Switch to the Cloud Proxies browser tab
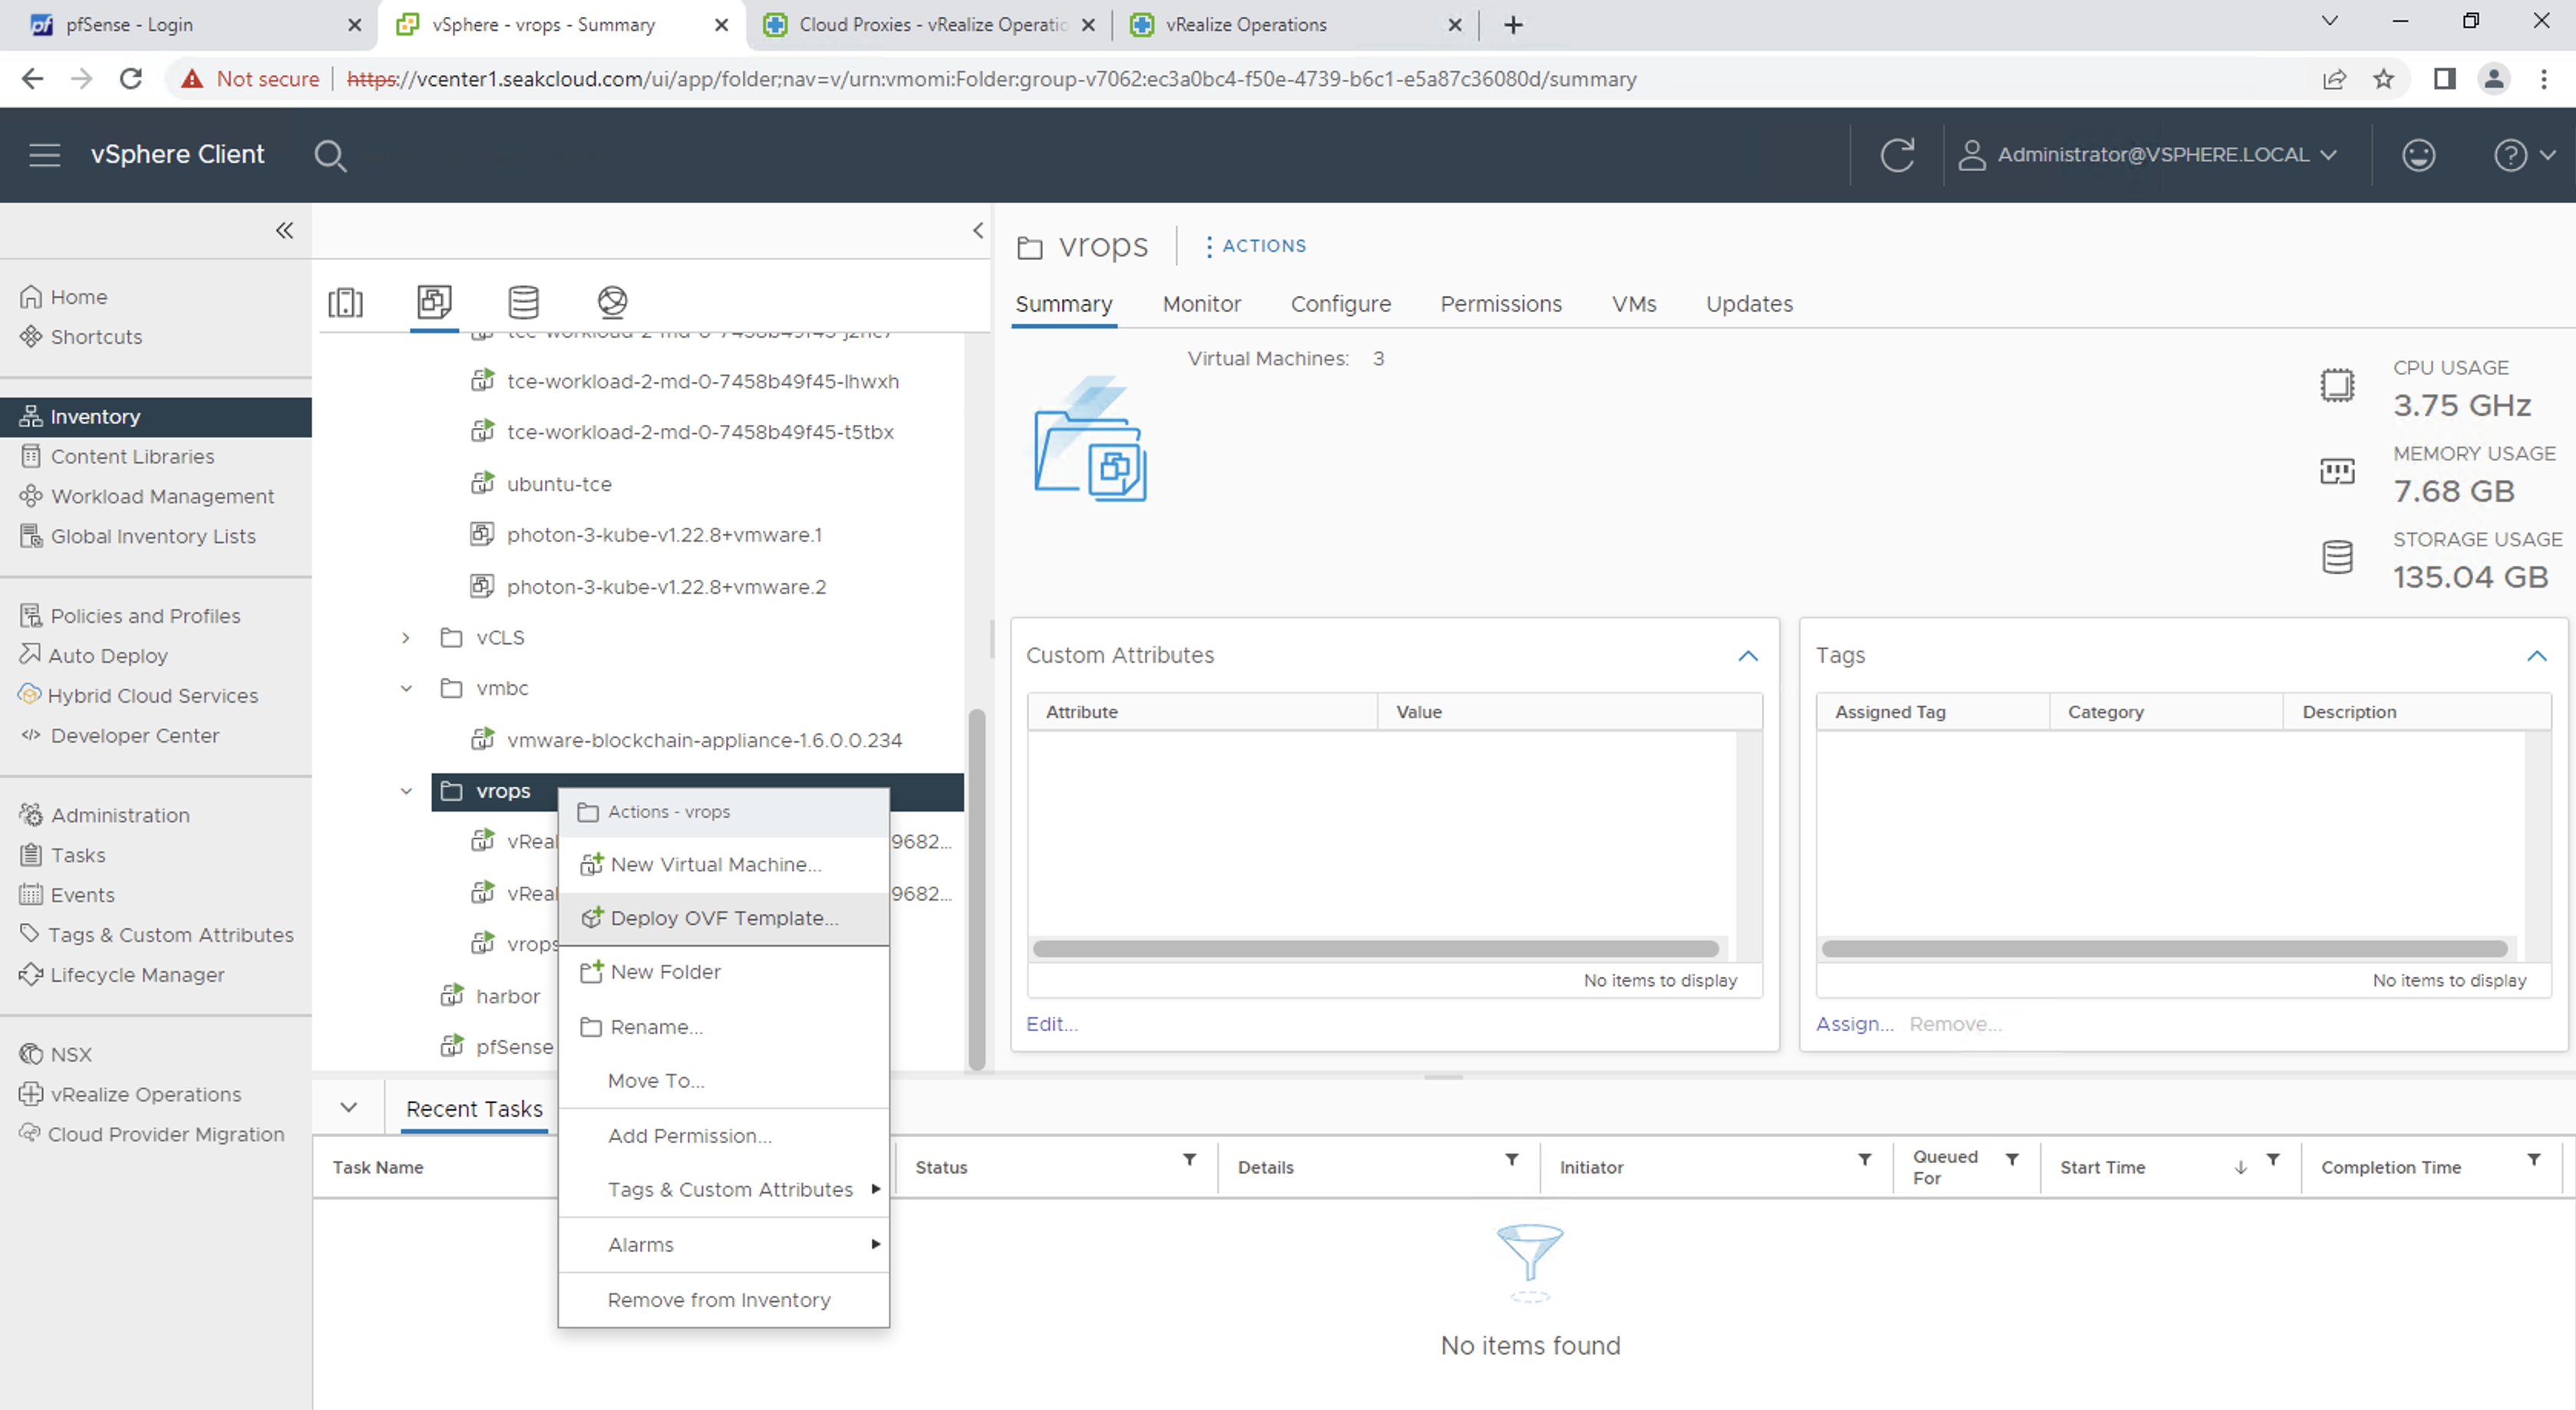This screenshot has width=2576, height=1410. pos(931,25)
